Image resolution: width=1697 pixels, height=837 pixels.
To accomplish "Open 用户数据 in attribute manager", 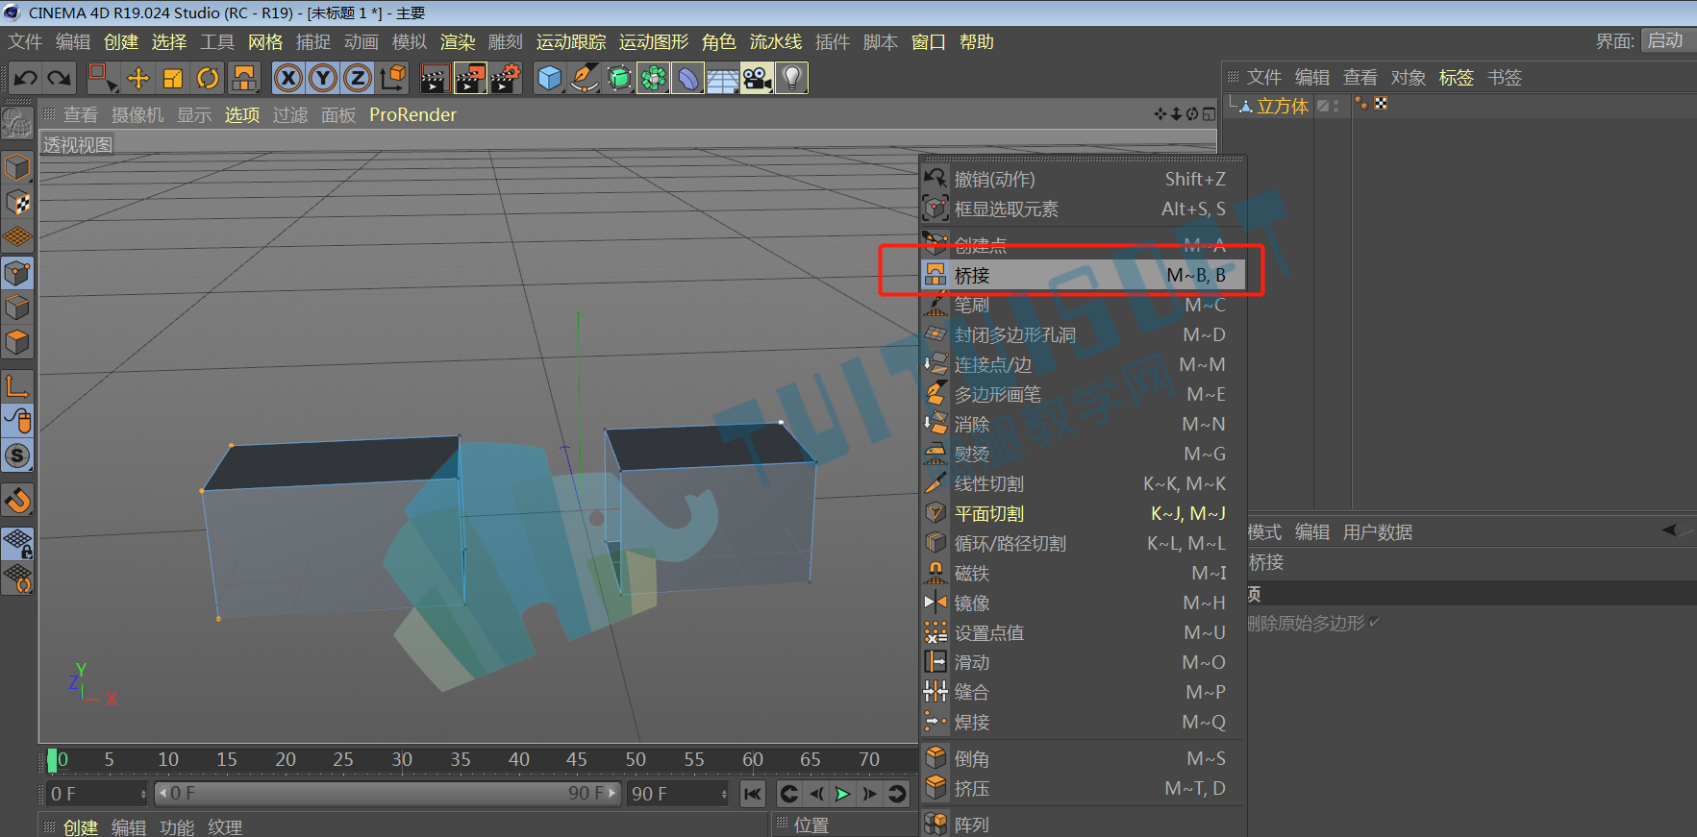I will click(1378, 532).
